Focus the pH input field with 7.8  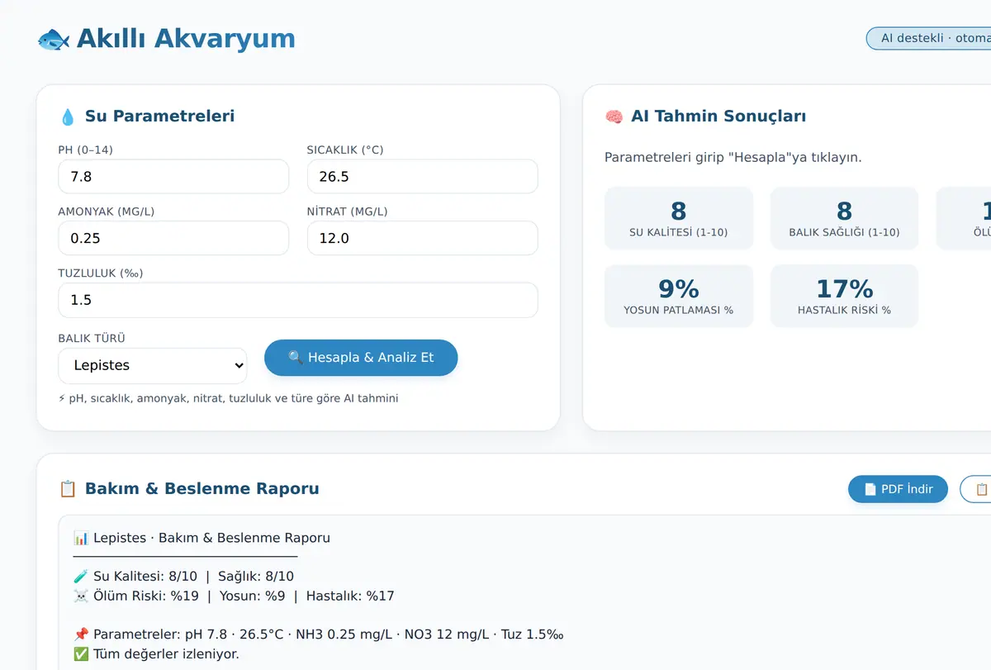tap(173, 177)
